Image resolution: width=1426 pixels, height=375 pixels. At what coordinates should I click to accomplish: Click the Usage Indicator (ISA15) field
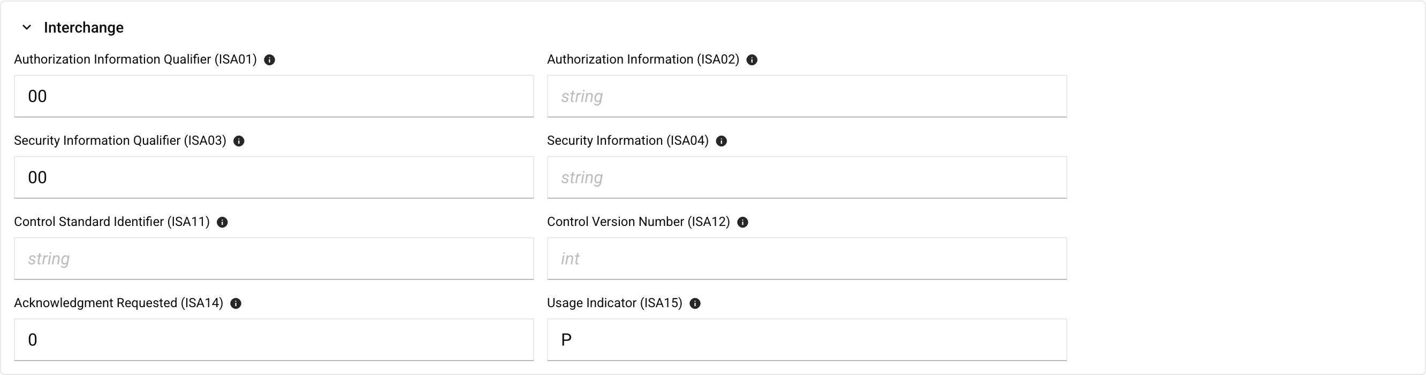(x=807, y=340)
